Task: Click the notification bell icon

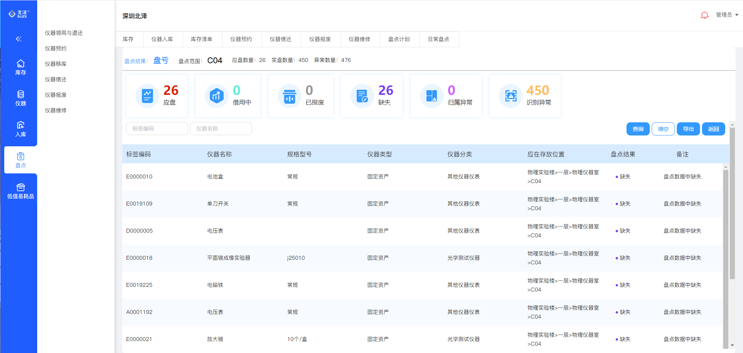Action: 704,15
